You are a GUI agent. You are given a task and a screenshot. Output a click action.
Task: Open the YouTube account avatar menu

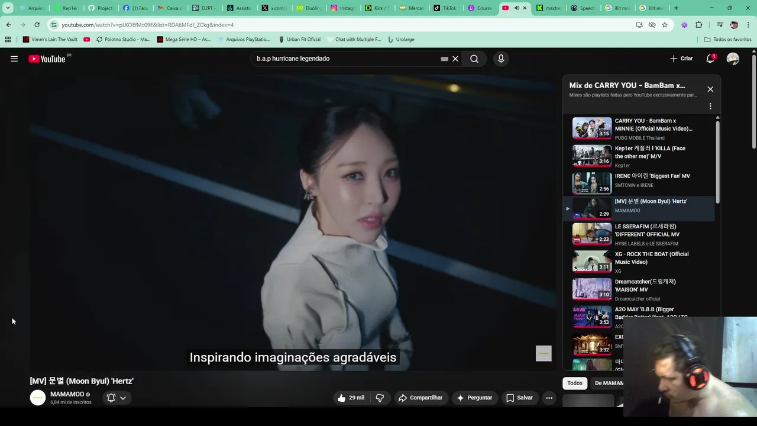(733, 59)
